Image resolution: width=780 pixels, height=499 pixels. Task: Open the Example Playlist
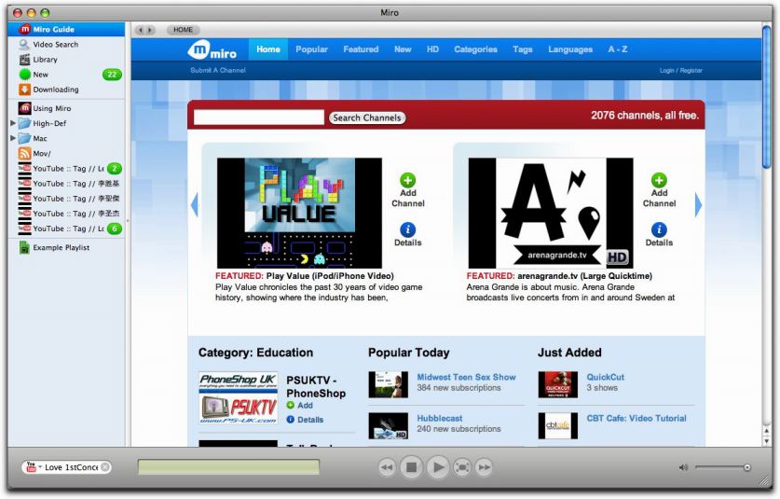click(66, 247)
